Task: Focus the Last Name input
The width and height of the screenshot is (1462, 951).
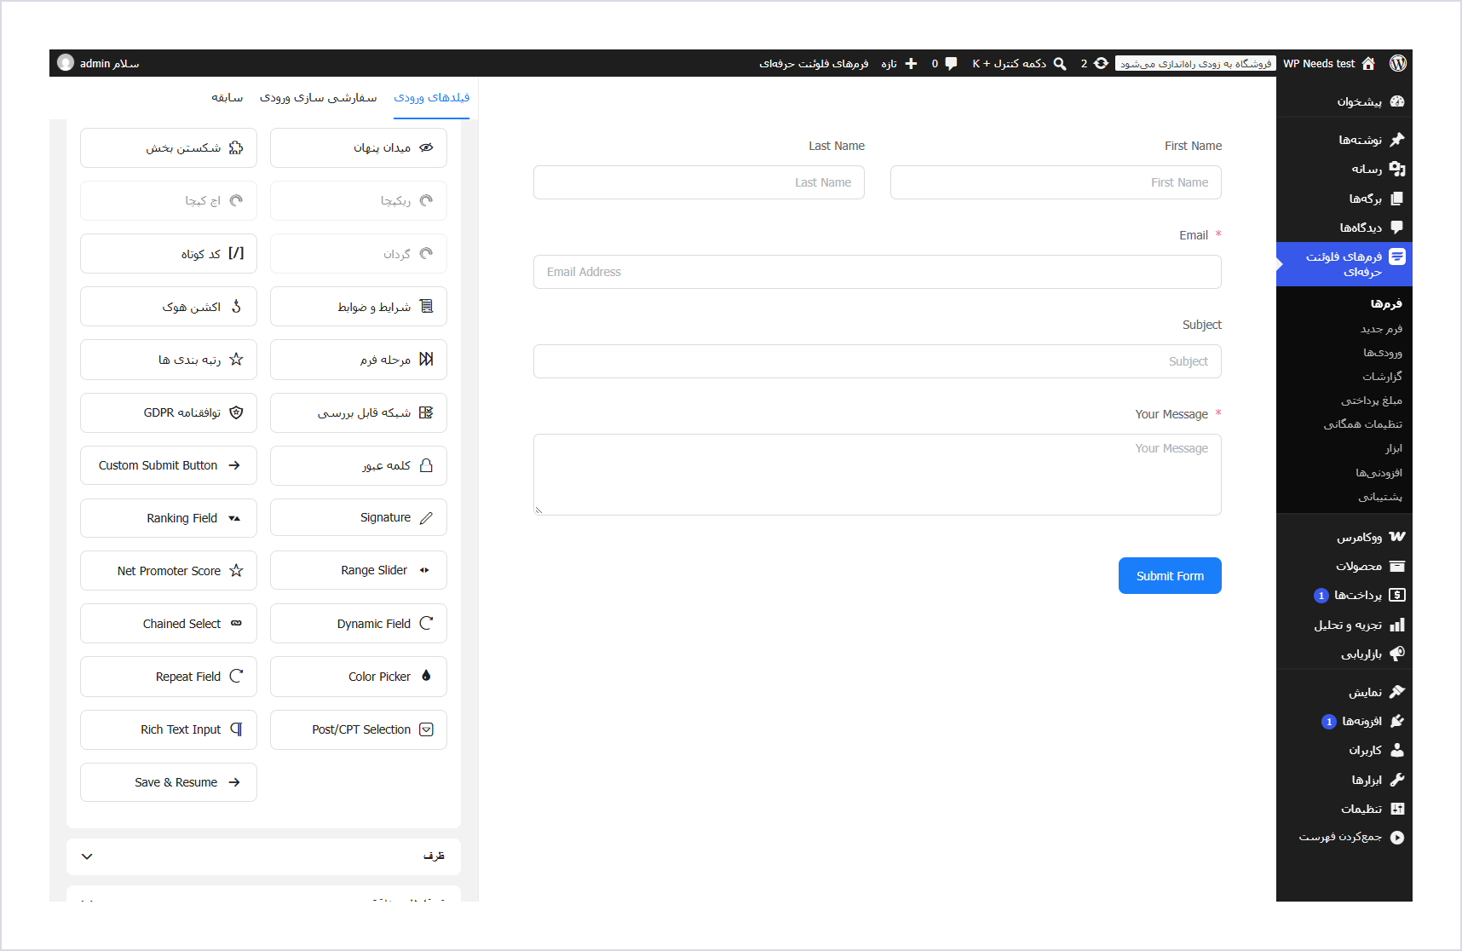Action: pos(699,182)
